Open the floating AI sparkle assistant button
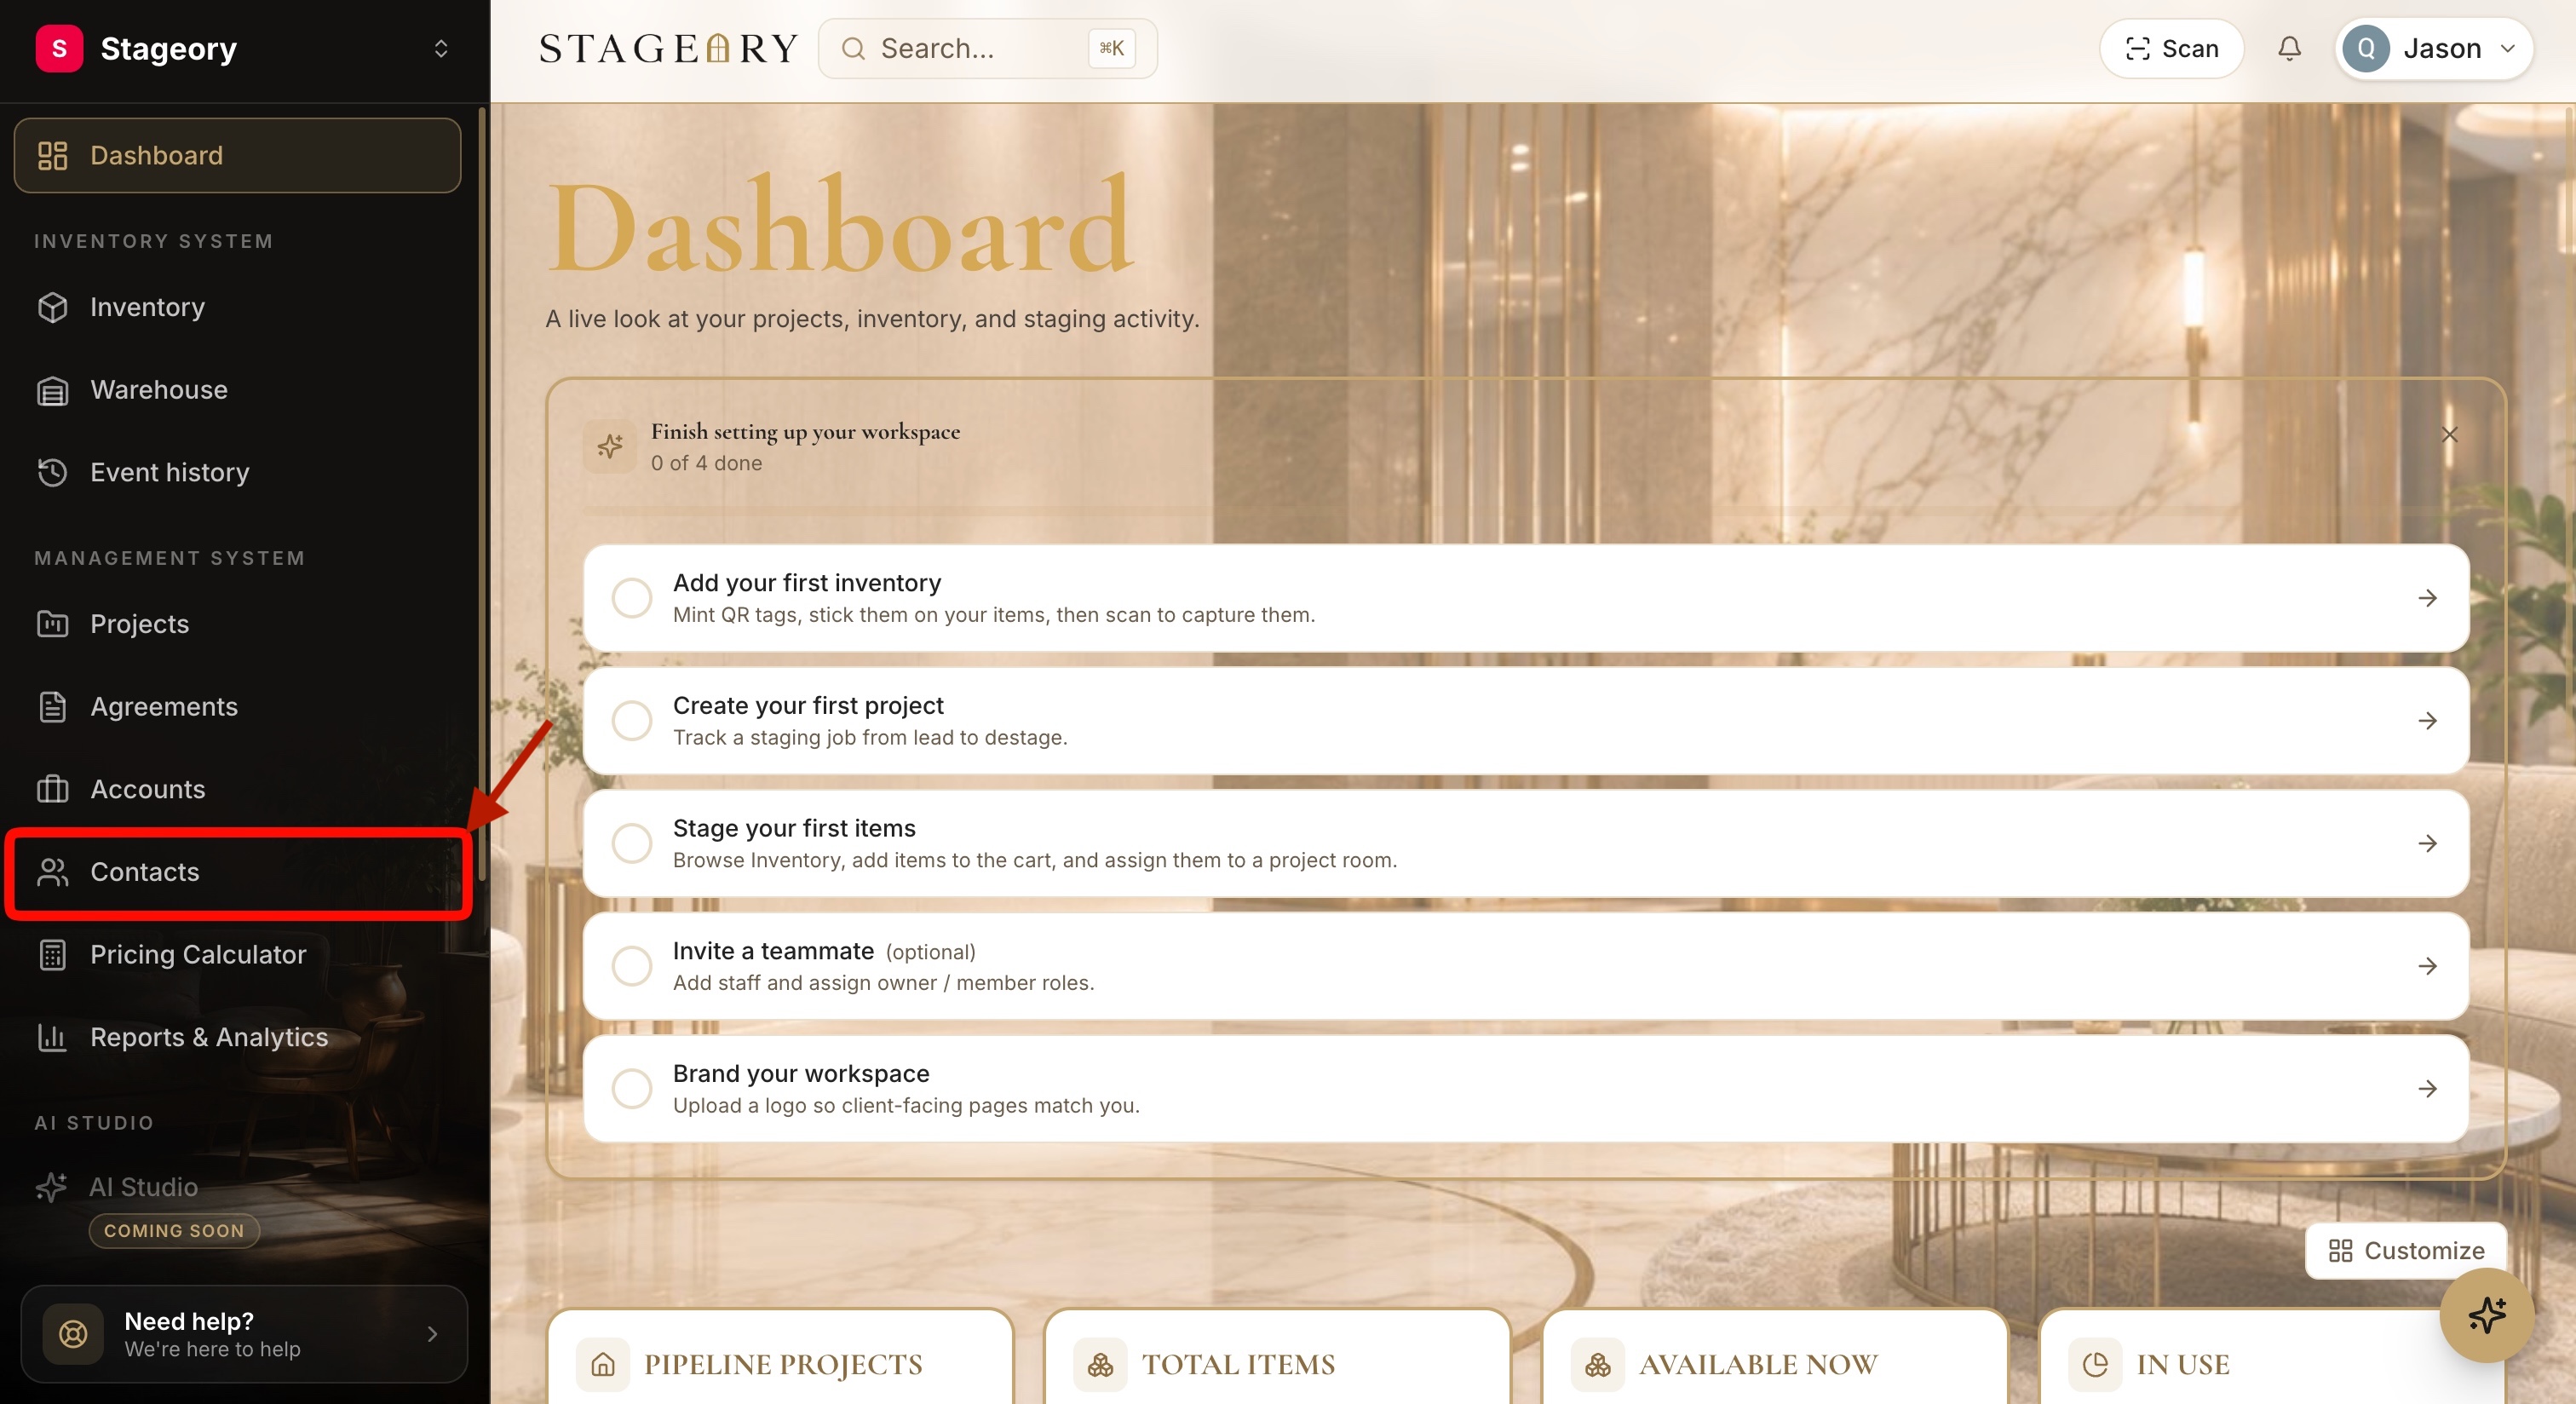 pos(2487,1315)
